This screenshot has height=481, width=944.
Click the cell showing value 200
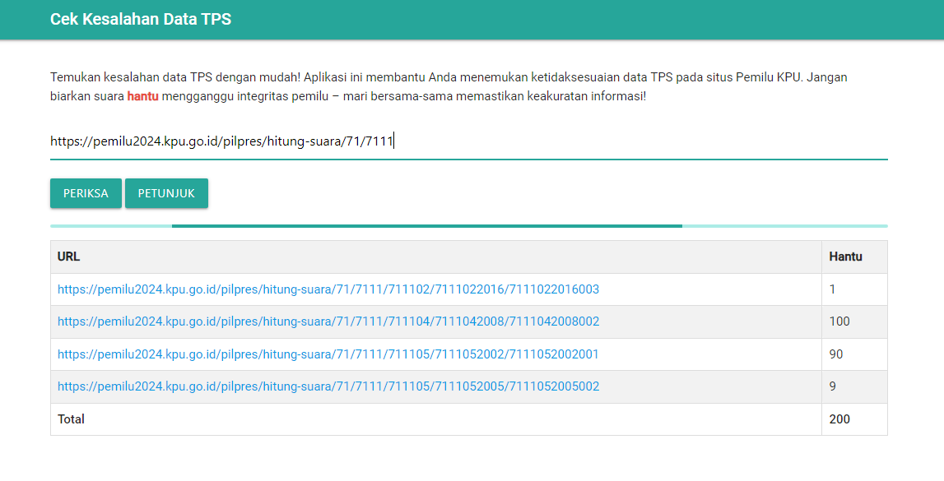(838, 419)
